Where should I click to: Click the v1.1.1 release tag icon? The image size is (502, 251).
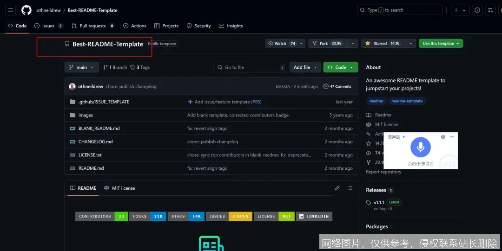point(369,202)
